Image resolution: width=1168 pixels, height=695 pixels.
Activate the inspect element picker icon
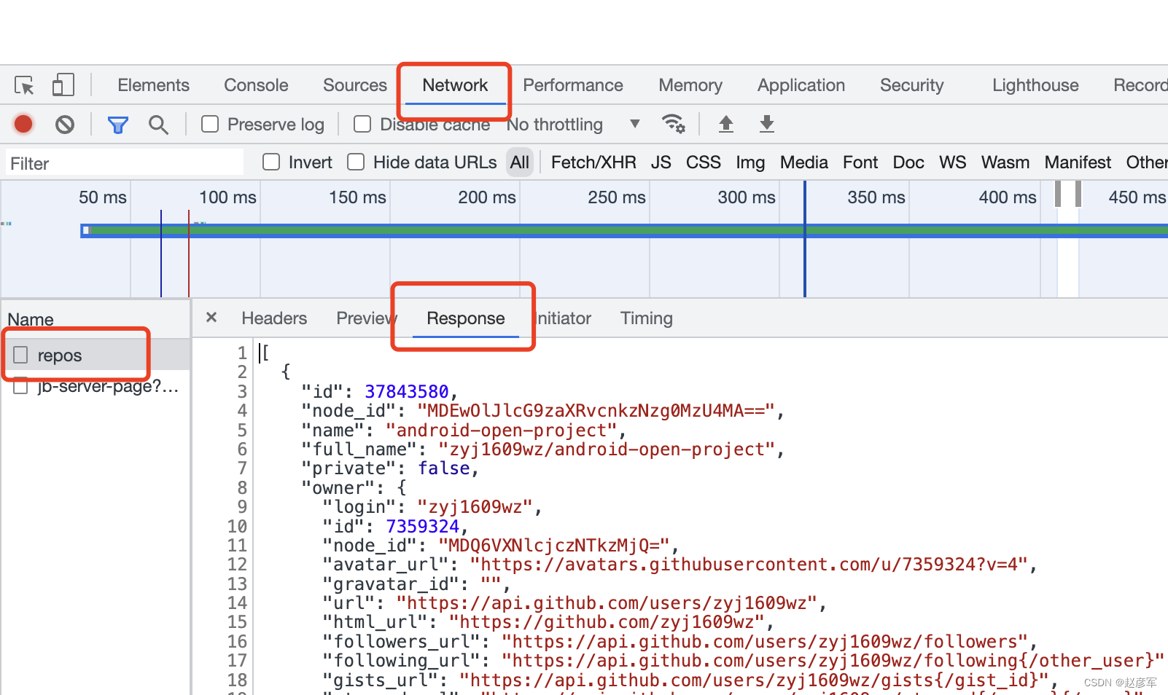(x=24, y=85)
